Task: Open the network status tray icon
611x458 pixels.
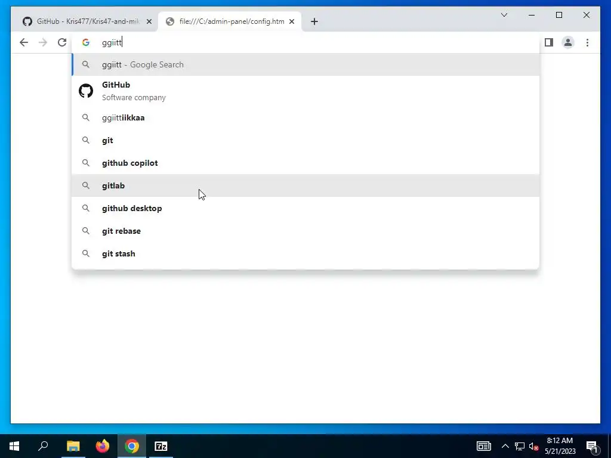Action: coord(520,446)
